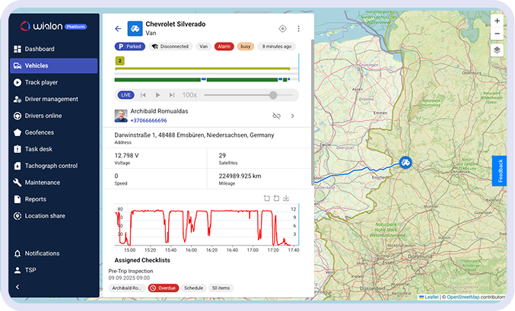Viewport: 515px width, 311px height.
Task: Collapse the left sidebar using the chevron
Action: [17, 287]
